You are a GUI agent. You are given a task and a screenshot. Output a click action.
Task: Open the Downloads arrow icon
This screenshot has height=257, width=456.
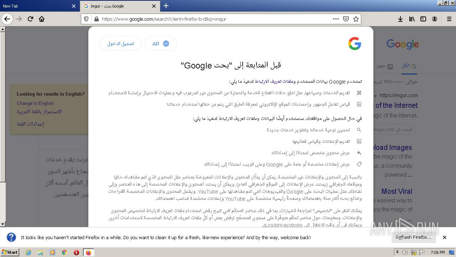pyautogui.click(x=400, y=19)
